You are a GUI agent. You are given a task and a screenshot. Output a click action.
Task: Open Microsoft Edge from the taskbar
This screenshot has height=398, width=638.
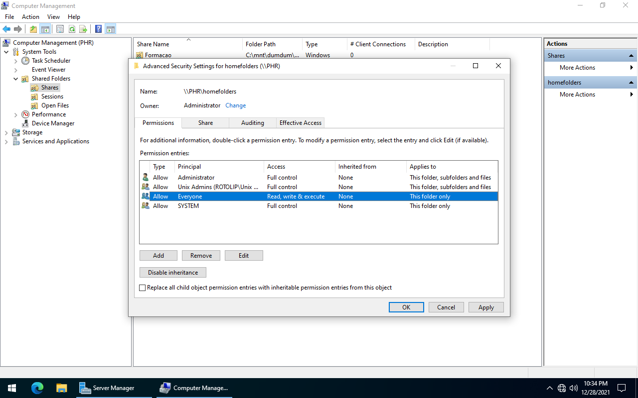coord(37,388)
